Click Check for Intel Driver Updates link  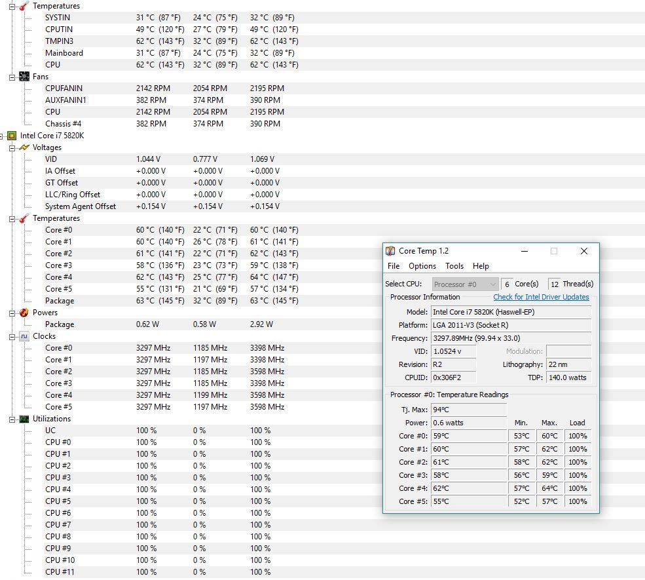(x=541, y=297)
